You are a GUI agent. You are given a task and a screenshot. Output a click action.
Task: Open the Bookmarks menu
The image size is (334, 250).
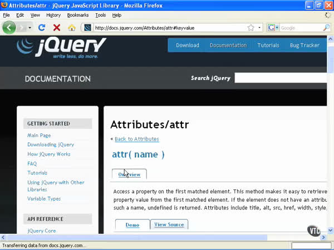pos(78,15)
